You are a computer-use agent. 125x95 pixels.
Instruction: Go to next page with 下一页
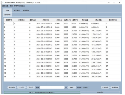pos(31,87)
